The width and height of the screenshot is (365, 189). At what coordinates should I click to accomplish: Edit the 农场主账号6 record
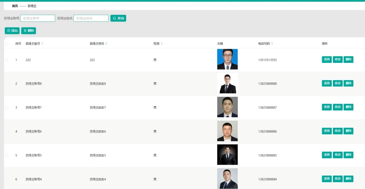click(x=338, y=131)
